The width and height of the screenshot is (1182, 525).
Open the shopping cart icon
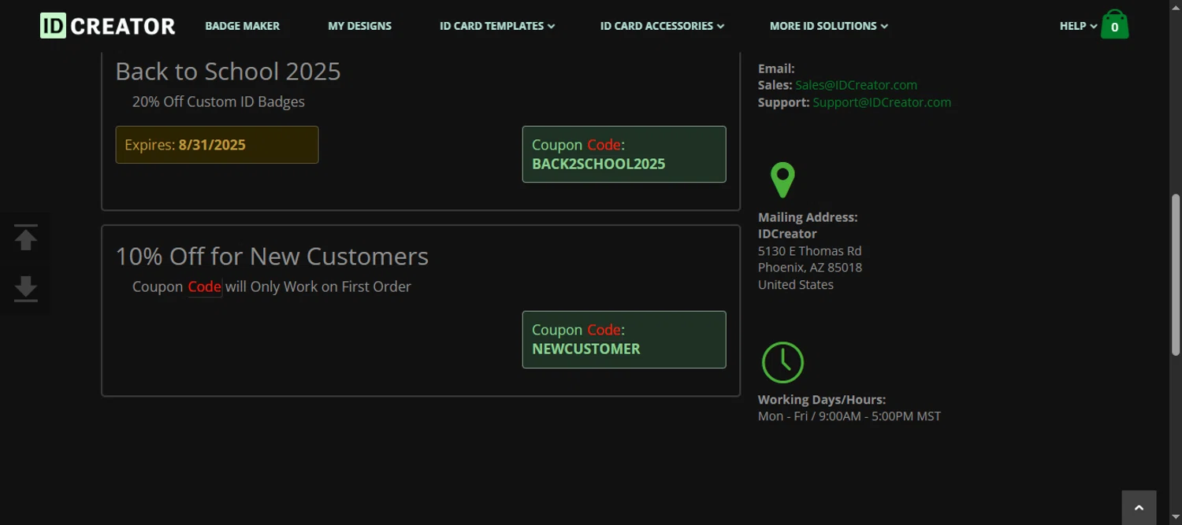tap(1114, 24)
